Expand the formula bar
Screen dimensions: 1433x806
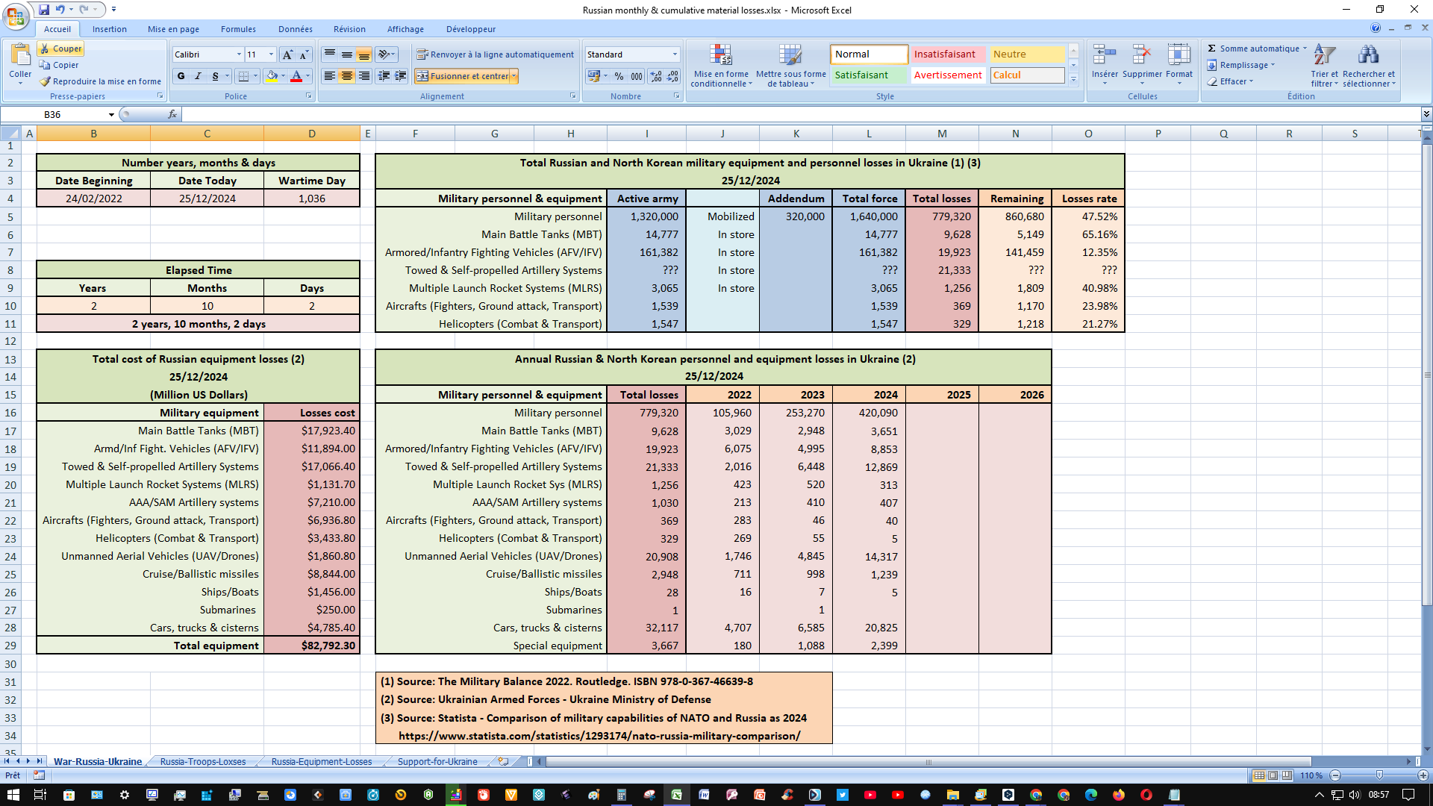[x=1426, y=114]
